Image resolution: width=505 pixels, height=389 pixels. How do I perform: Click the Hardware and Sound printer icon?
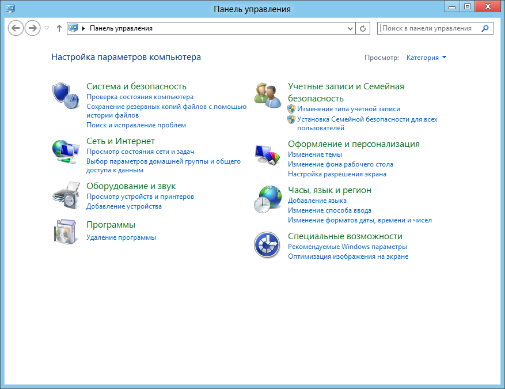click(65, 196)
